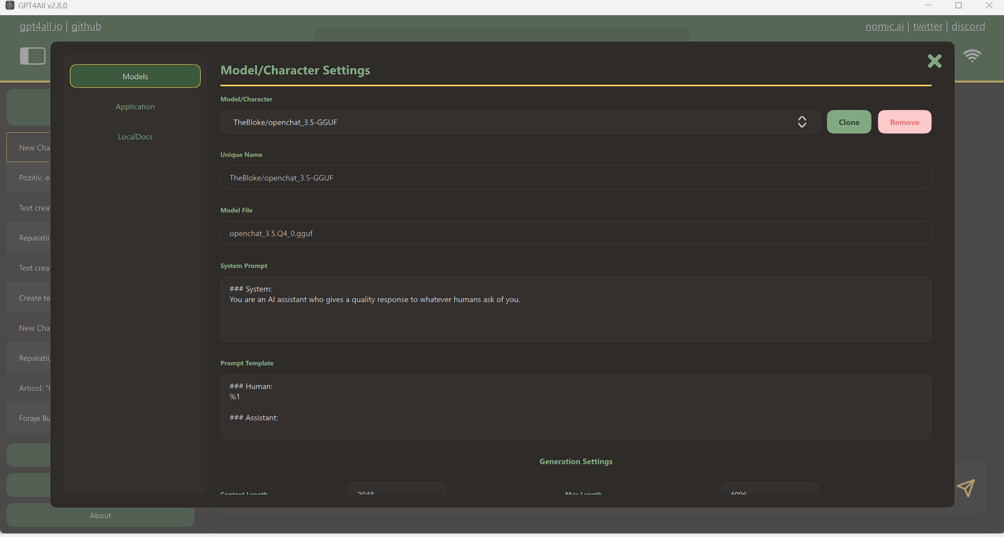Click into the System Prompt text area
The height and width of the screenshot is (537, 1004).
[x=575, y=310]
